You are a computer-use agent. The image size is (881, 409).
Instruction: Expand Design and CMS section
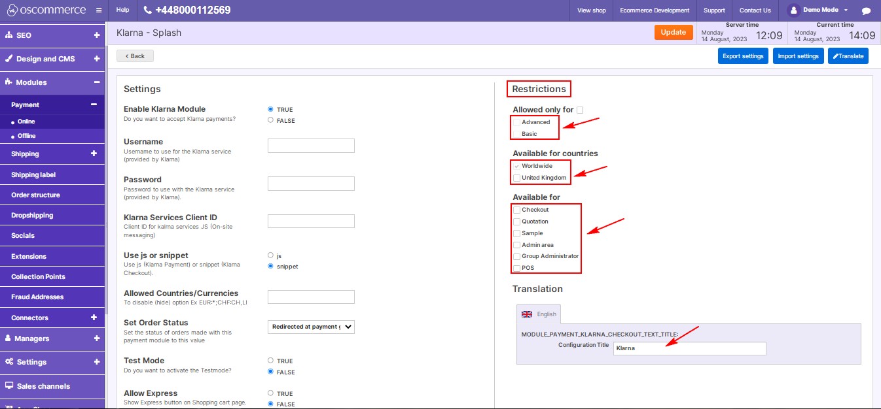(x=96, y=59)
